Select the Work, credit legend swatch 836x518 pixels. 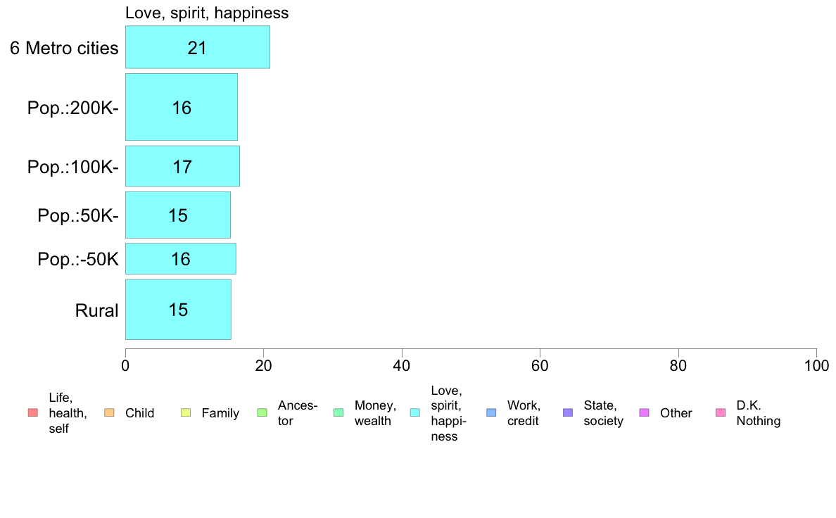pyautogui.click(x=492, y=413)
